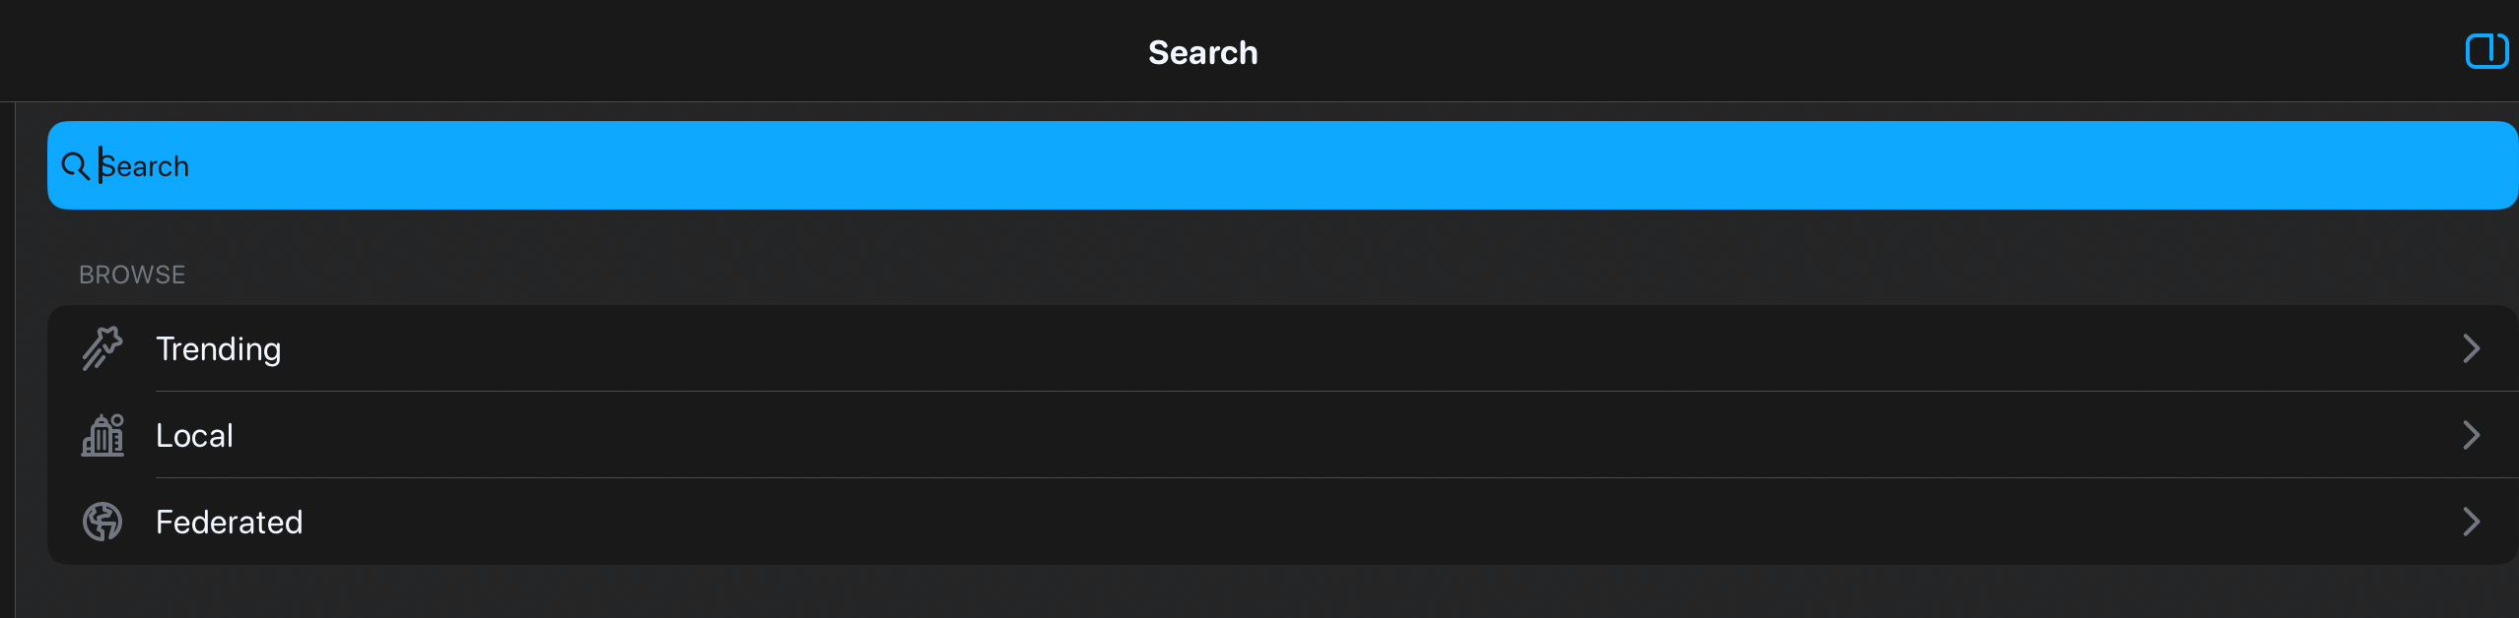Expand Trending using its chevron arrow
The width and height of the screenshot is (2519, 618).
2471,348
